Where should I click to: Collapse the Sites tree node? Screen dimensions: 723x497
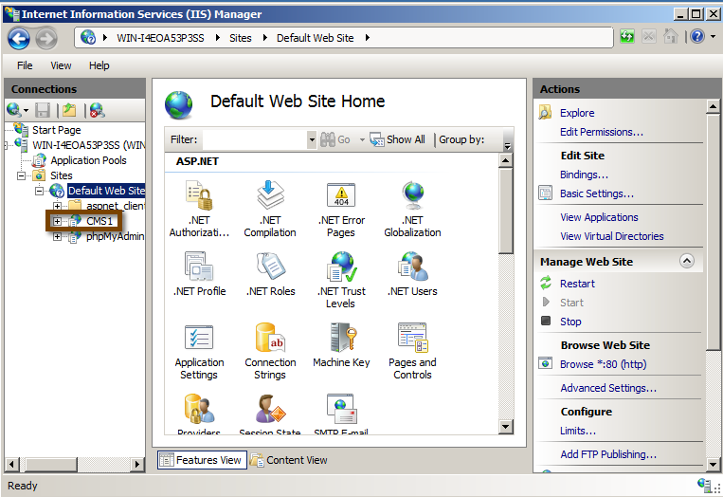pos(21,175)
